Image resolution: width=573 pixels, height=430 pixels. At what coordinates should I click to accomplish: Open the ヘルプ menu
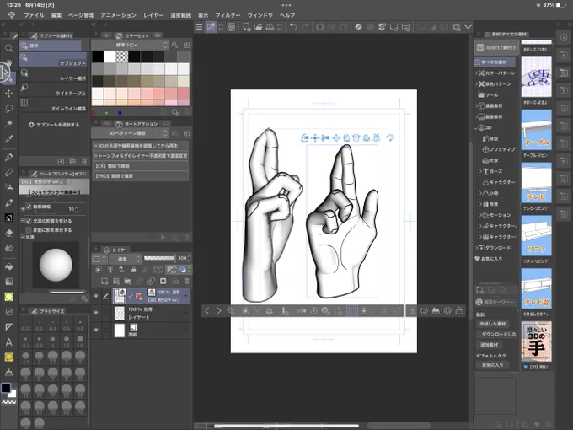point(287,15)
